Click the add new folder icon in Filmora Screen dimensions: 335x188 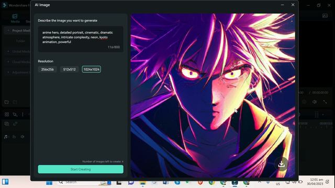click(x=7, y=102)
